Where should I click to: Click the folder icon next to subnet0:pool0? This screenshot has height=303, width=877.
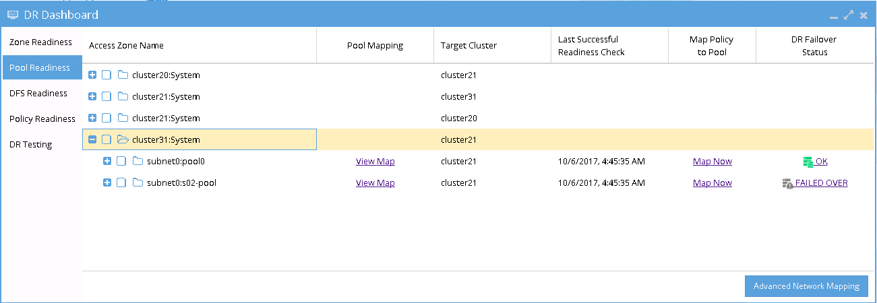(138, 162)
